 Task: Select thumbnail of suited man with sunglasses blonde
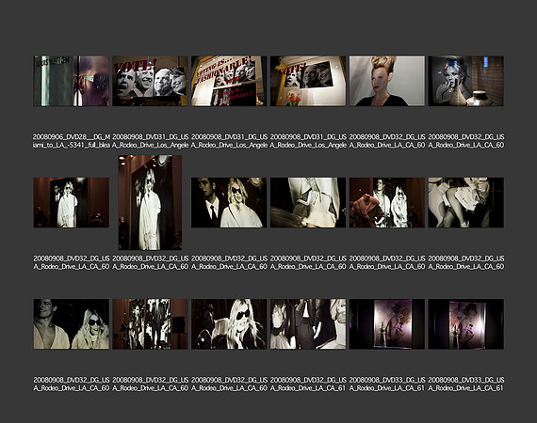[x=229, y=203]
